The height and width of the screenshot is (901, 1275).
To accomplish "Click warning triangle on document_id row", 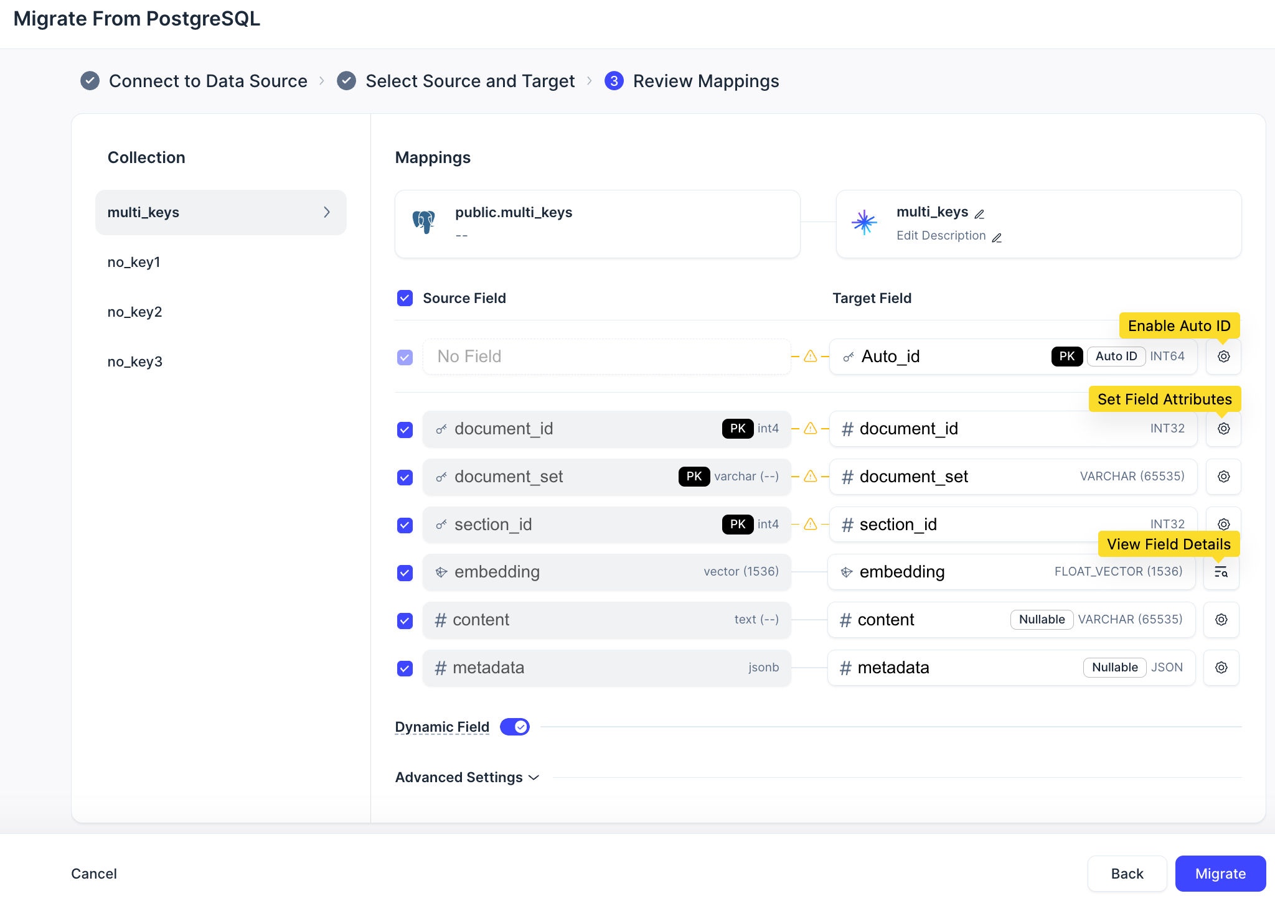I will (810, 429).
